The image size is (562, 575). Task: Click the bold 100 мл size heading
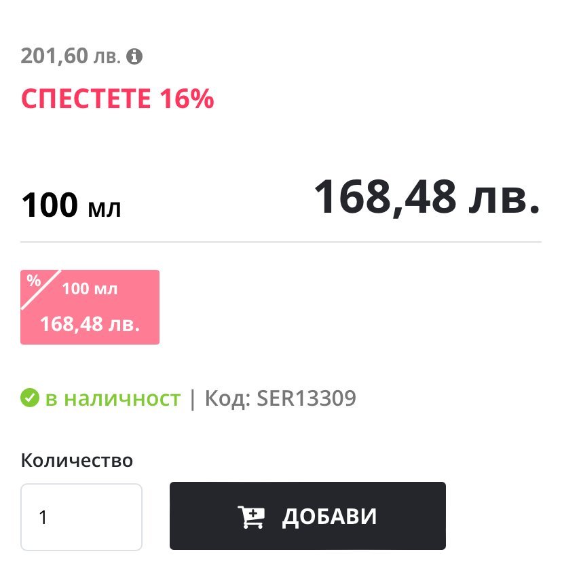(71, 205)
